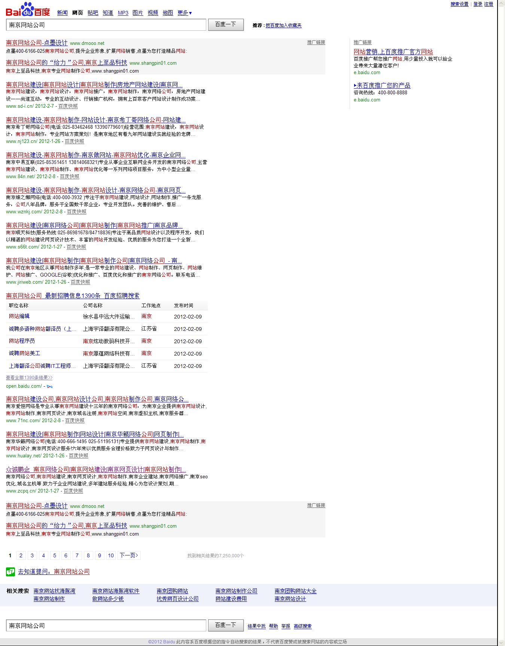Open the 南京华籁网络公司 result title
Screen dimensions: 505x646
coord(95,434)
